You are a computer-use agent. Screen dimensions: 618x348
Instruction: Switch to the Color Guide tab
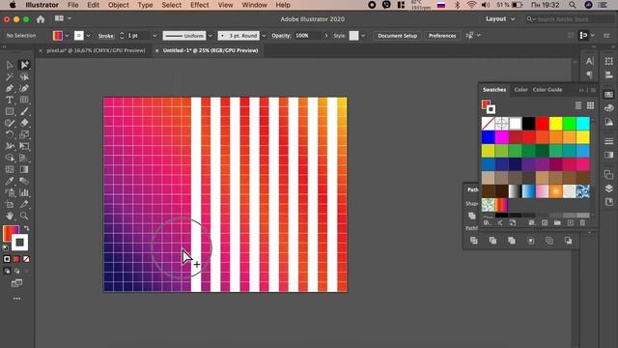548,90
